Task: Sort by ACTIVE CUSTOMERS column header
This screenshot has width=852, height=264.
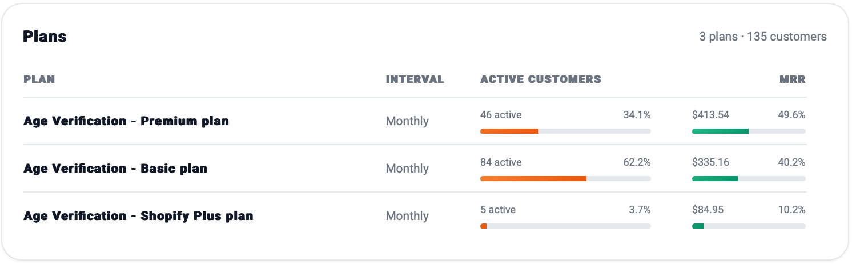Action: coord(540,79)
